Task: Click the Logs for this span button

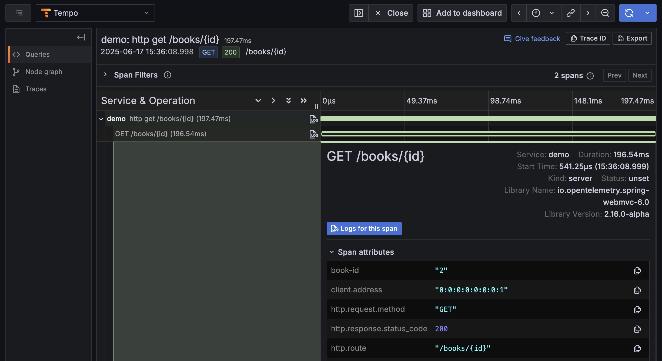Action: tap(364, 229)
